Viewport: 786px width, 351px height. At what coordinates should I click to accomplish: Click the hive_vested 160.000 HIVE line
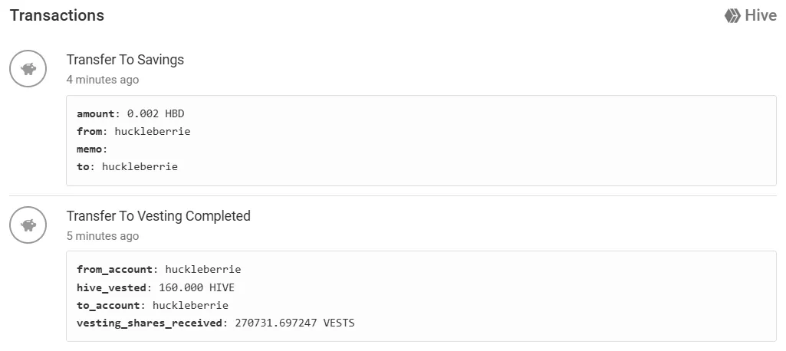156,287
